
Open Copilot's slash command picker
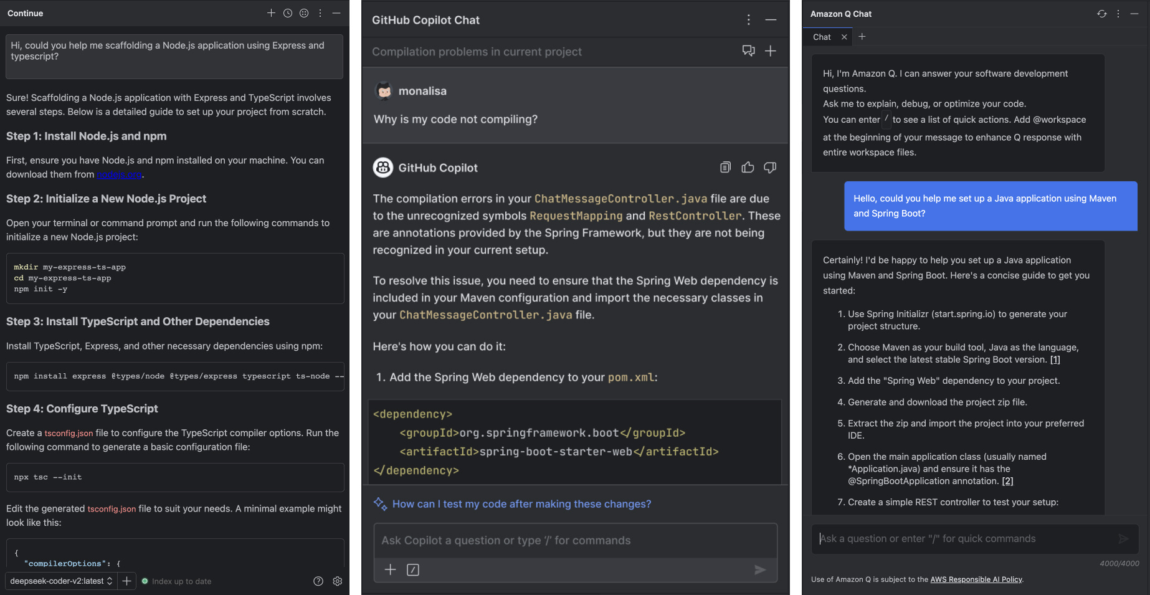click(412, 569)
